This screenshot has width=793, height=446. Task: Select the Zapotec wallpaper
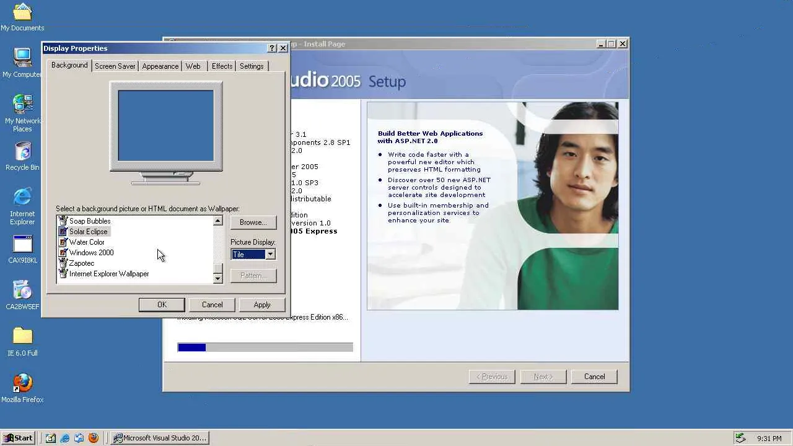pyautogui.click(x=82, y=263)
